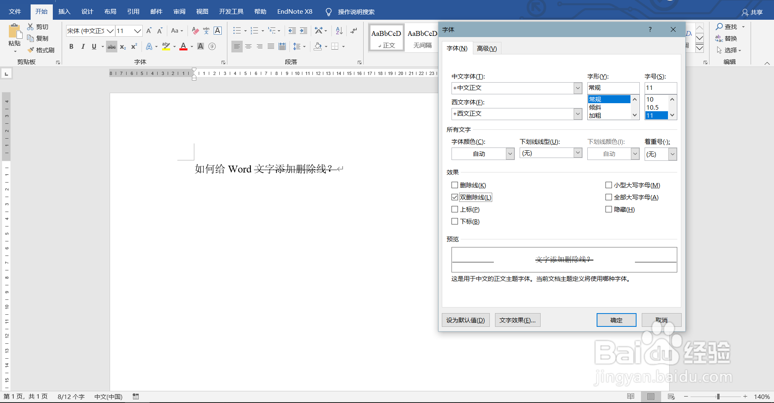774x403 pixels.
Task: Open the 下划线线型 dropdown
Action: tap(578, 153)
